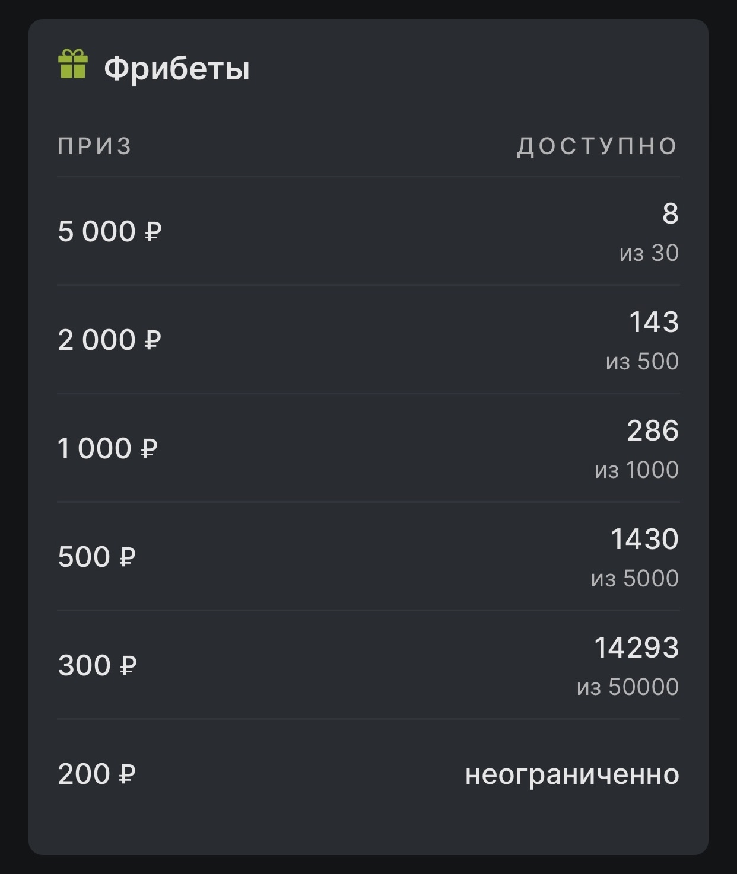The image size is (737, 874).
Task: Select the 1 000 ₽ prize
Action: point(108,448)
